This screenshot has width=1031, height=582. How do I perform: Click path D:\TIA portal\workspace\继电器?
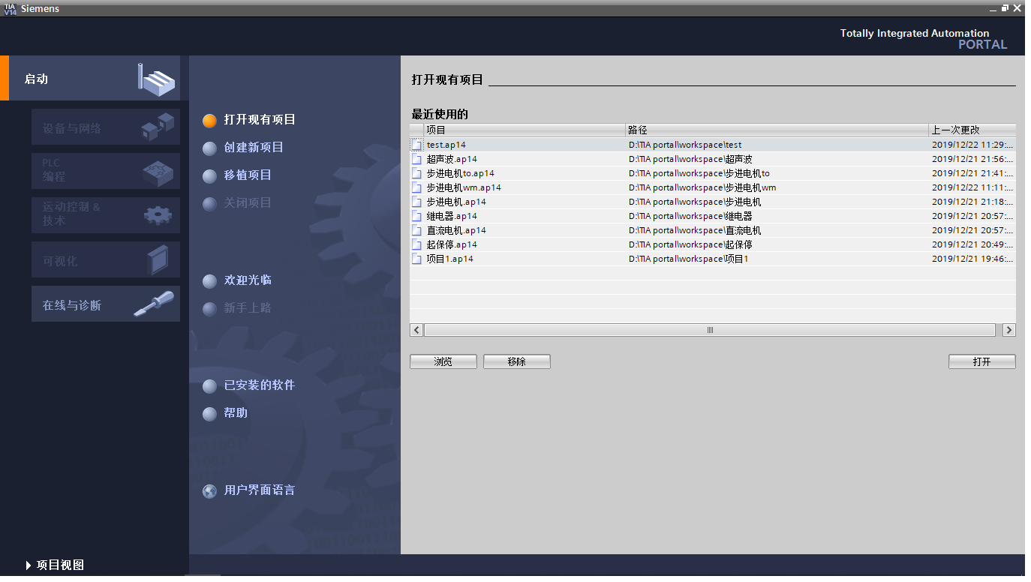click(690, 216)
